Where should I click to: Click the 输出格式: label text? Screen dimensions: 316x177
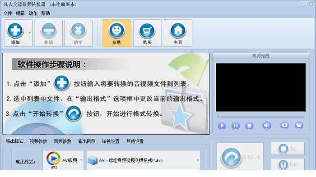click(26, 162)
